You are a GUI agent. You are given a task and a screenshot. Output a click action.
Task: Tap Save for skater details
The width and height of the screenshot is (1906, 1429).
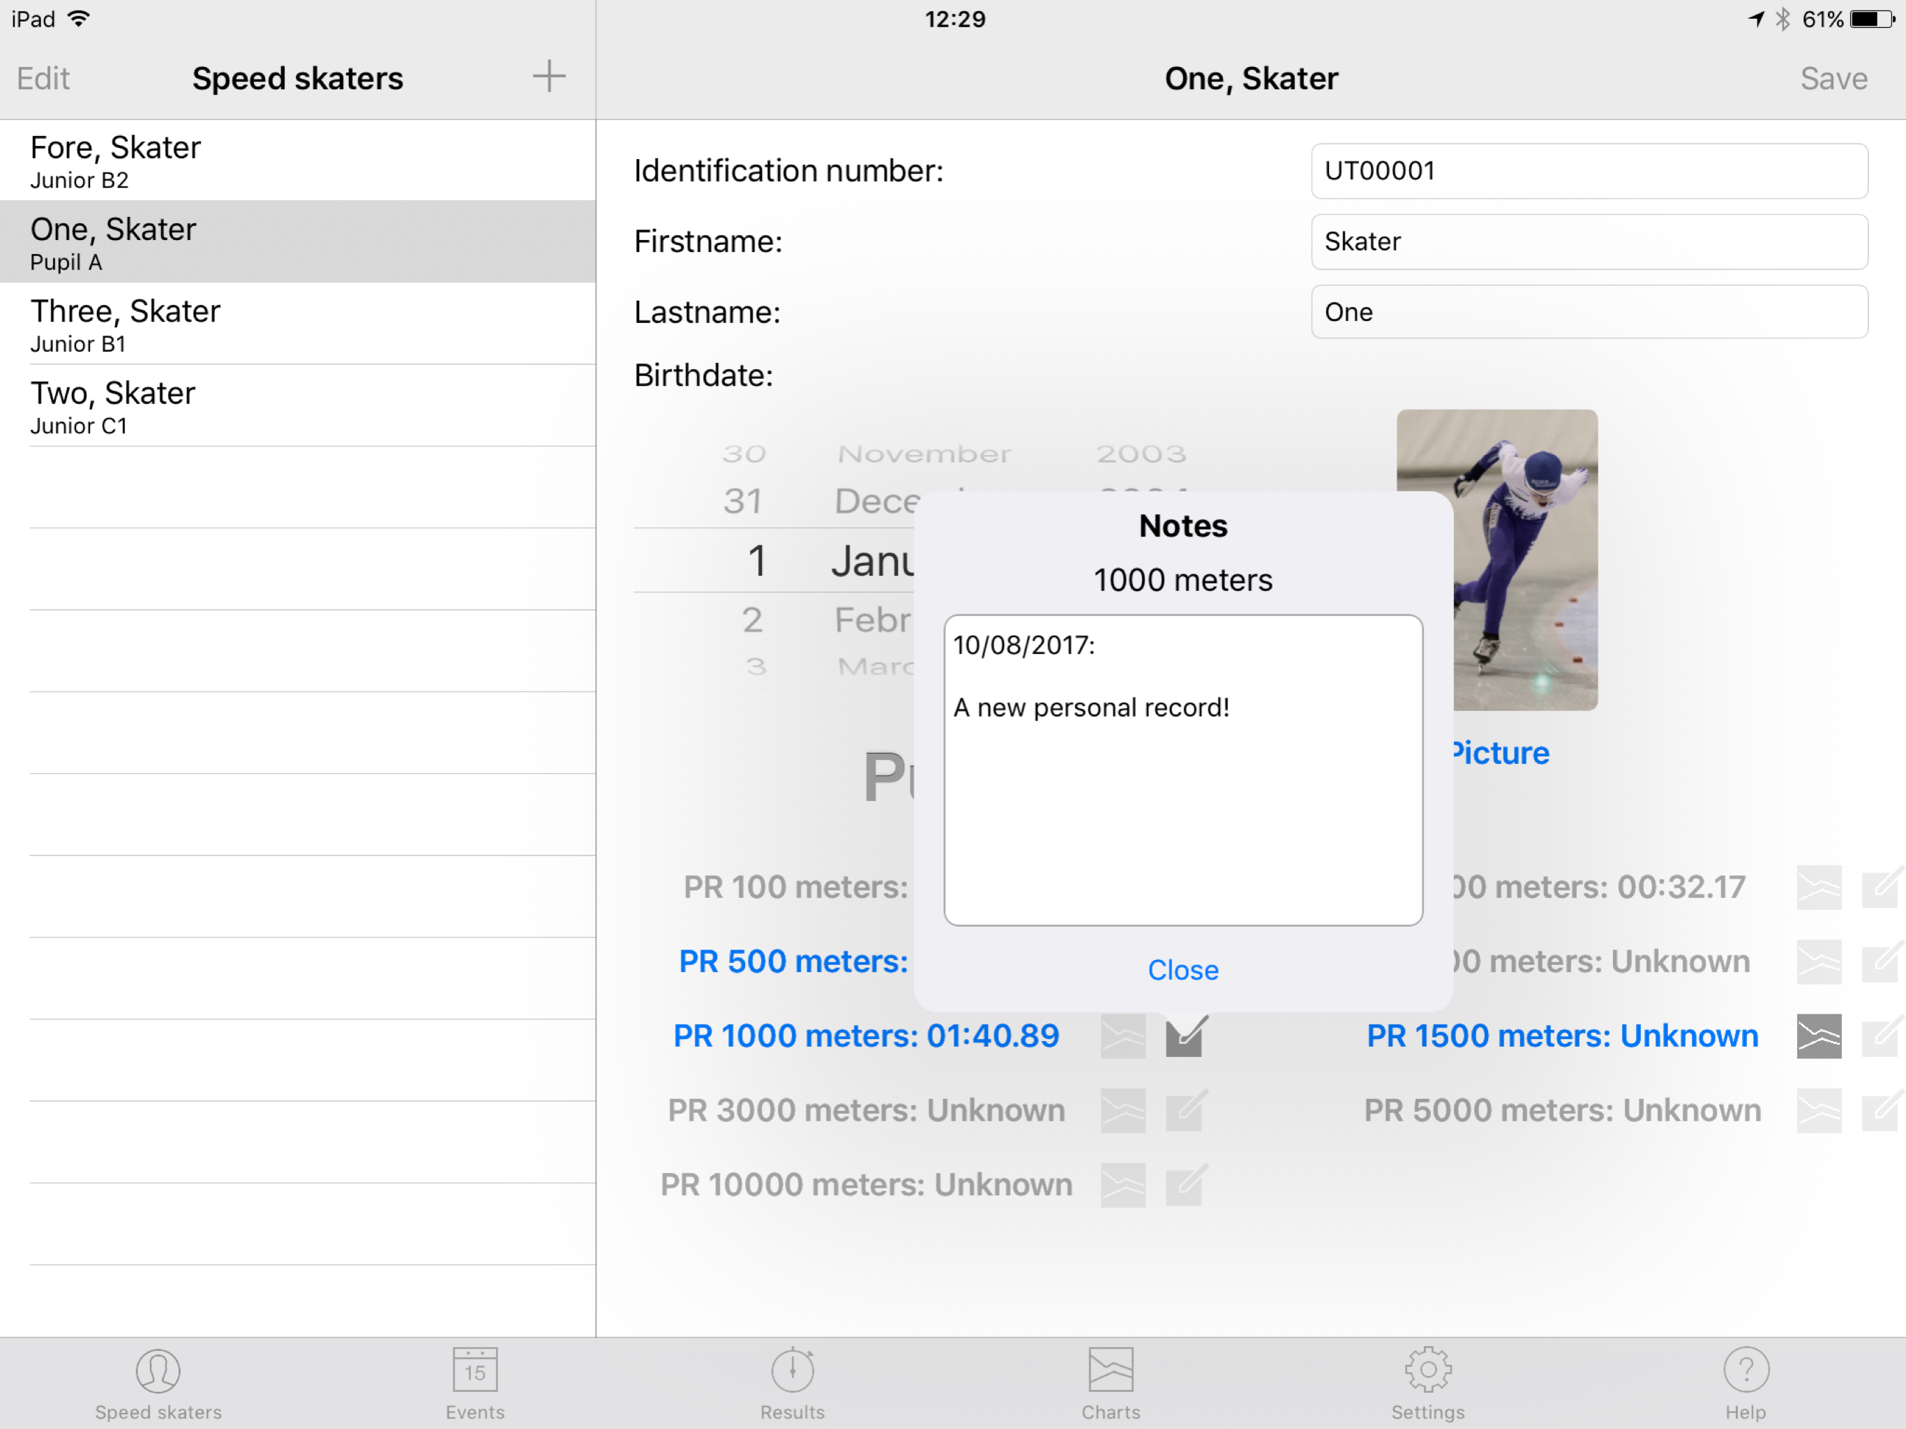pos(1833,78)
